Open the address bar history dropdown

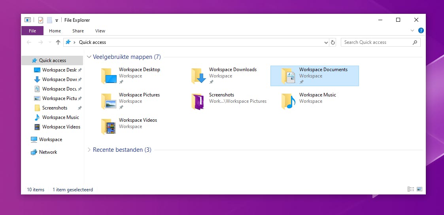[x=326, y=42]
